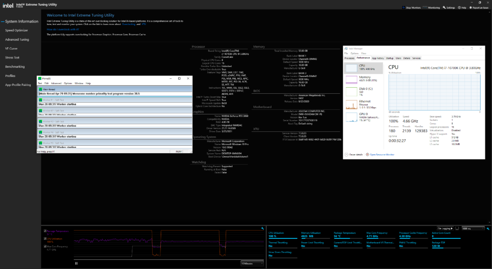The width and height of the screenshot is (492, 269).
Task: Click the Package TDP 120 W tile
Action: 445,244
